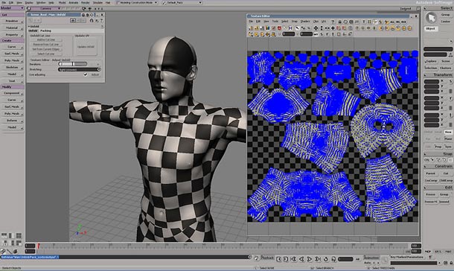Screen dimensions: 454x271
Task: Click the first icon in Texture Editor's third row
Action: pyautogui.click(x=251, y=34)
